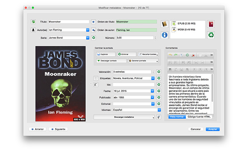Select the Vista normal tab
Viewport: 248px width, 150px height.
pyautogui.click(x=177, y=117)
